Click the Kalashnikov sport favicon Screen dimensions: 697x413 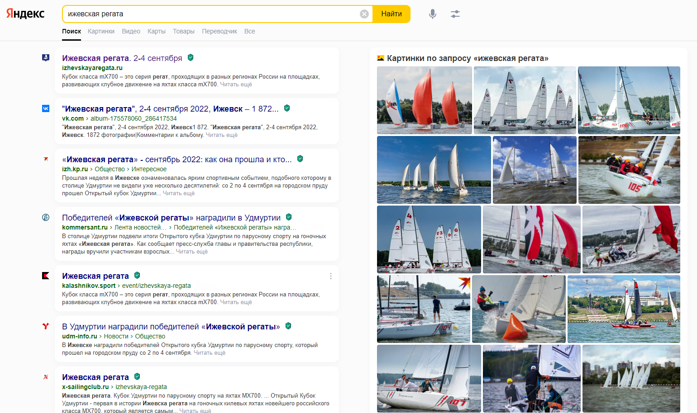click(x=46, y=276)
